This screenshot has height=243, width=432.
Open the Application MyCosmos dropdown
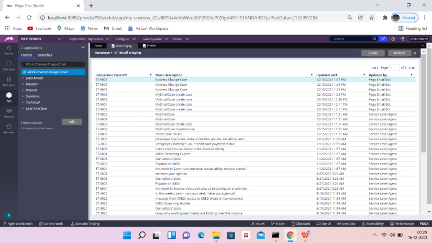89,39
